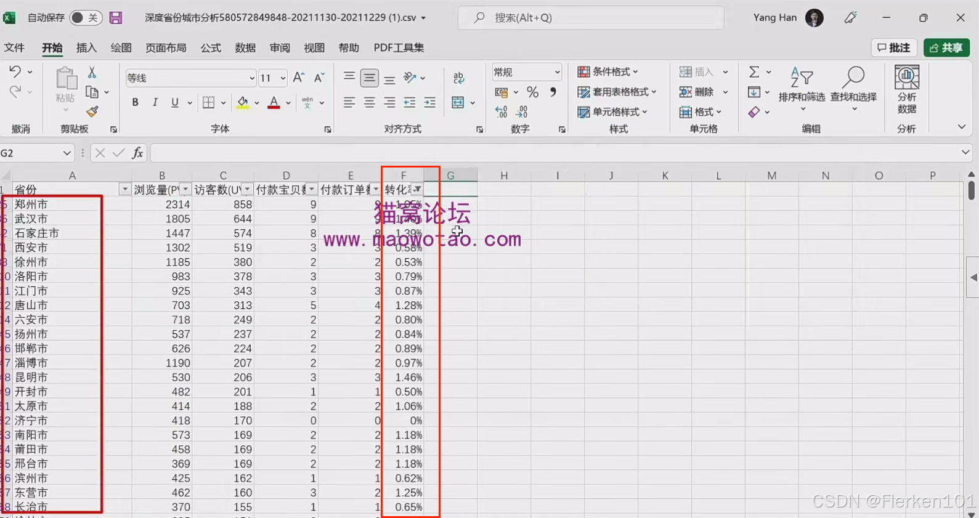979x518 pixels.
Task: Apply the yellow fill color
Action: click(243, 102)
